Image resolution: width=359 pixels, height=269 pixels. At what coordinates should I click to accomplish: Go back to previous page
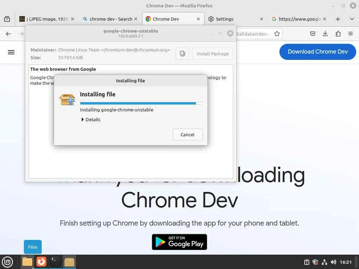click(x=8, y=34)
